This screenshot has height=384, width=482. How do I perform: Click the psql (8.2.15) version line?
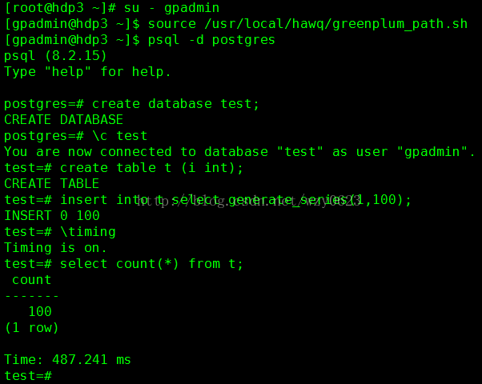point(55,56)
